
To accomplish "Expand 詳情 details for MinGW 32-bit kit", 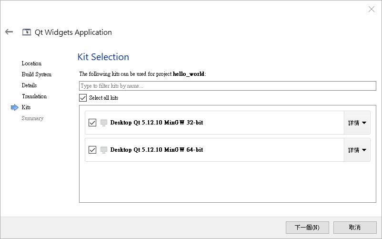I will point(357,123).
